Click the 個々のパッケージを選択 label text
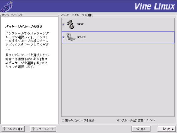This screenshot has width=177, height=133. (79, 120)
